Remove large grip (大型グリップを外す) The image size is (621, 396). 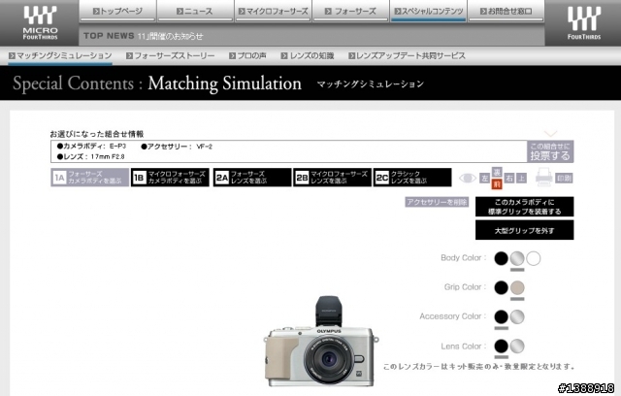[x=524, y=230]
